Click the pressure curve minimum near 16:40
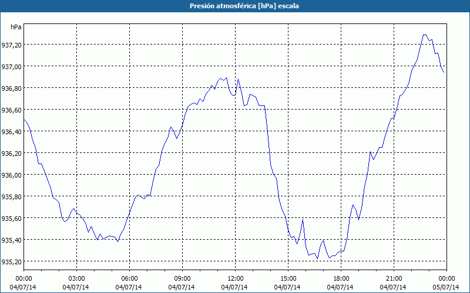The height and width of the screenshot is (293, 470). 317,258
